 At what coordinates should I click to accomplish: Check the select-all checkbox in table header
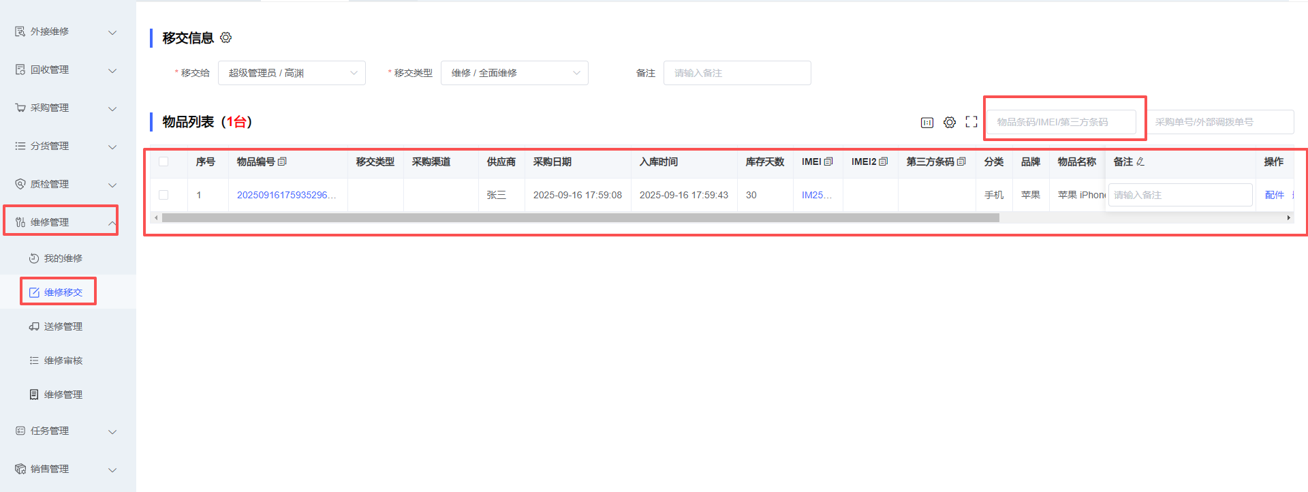[163, 162]
